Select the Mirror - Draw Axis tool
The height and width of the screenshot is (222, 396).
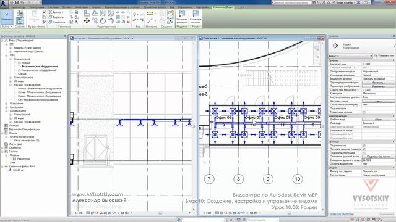coord(111,14)
